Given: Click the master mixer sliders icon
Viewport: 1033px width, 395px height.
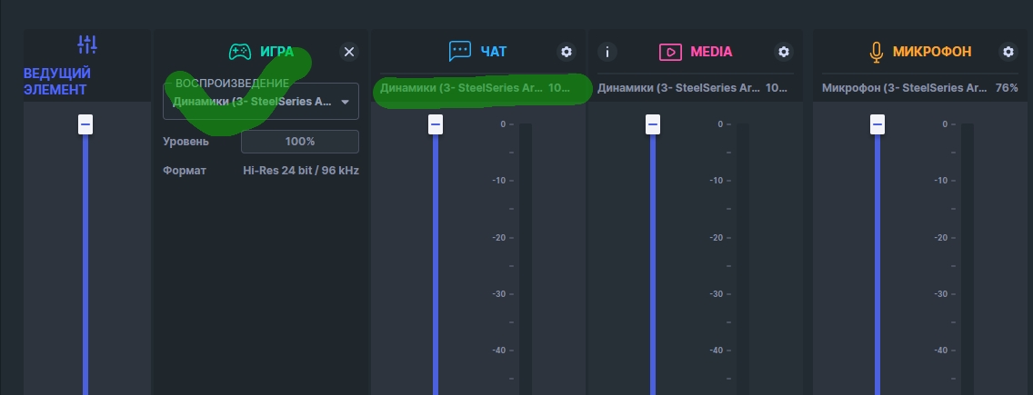Looking at the screenshot, I should (87, 44).
